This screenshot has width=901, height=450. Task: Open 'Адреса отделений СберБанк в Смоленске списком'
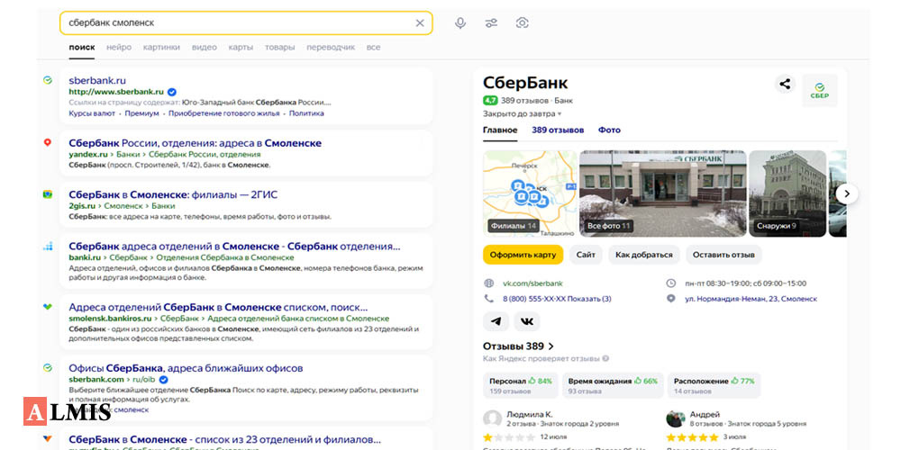218,307
